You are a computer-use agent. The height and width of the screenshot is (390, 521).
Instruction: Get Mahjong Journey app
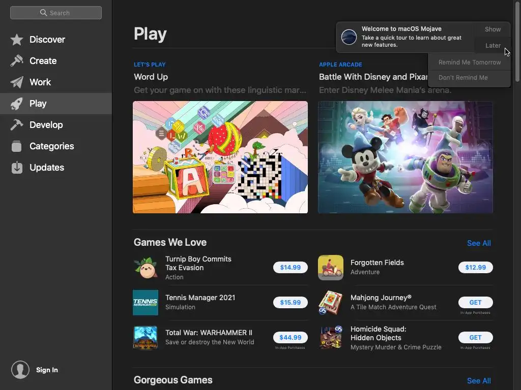(x=476, y=303)
